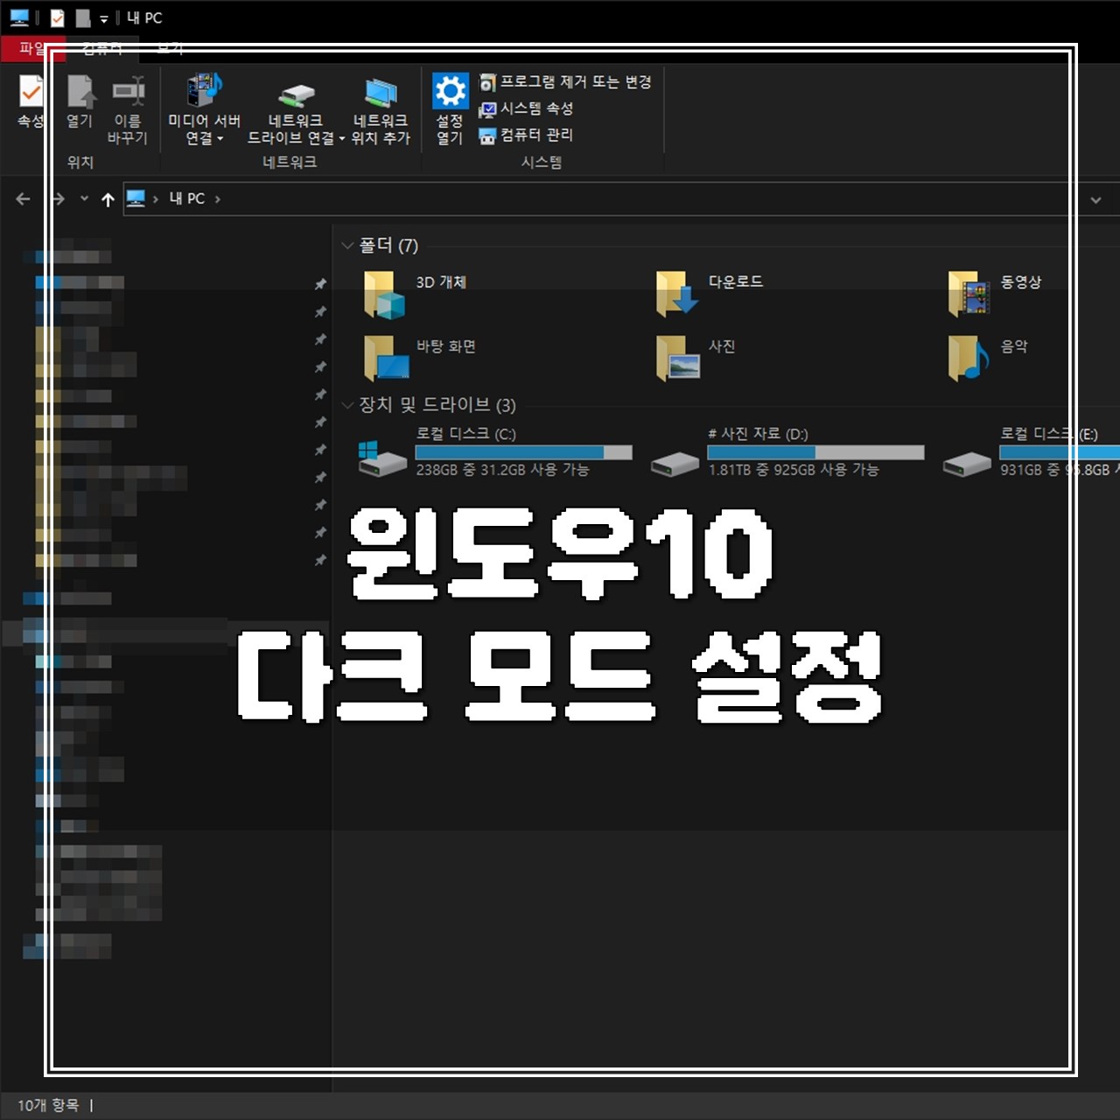Select the 사진 folder

coord(696,358)
